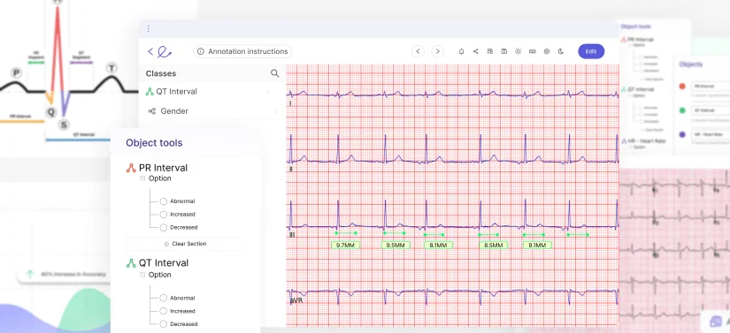This screenshot has width=730, height=333.
Task: Click the share icon in toolbar
Action: [475, 51]
